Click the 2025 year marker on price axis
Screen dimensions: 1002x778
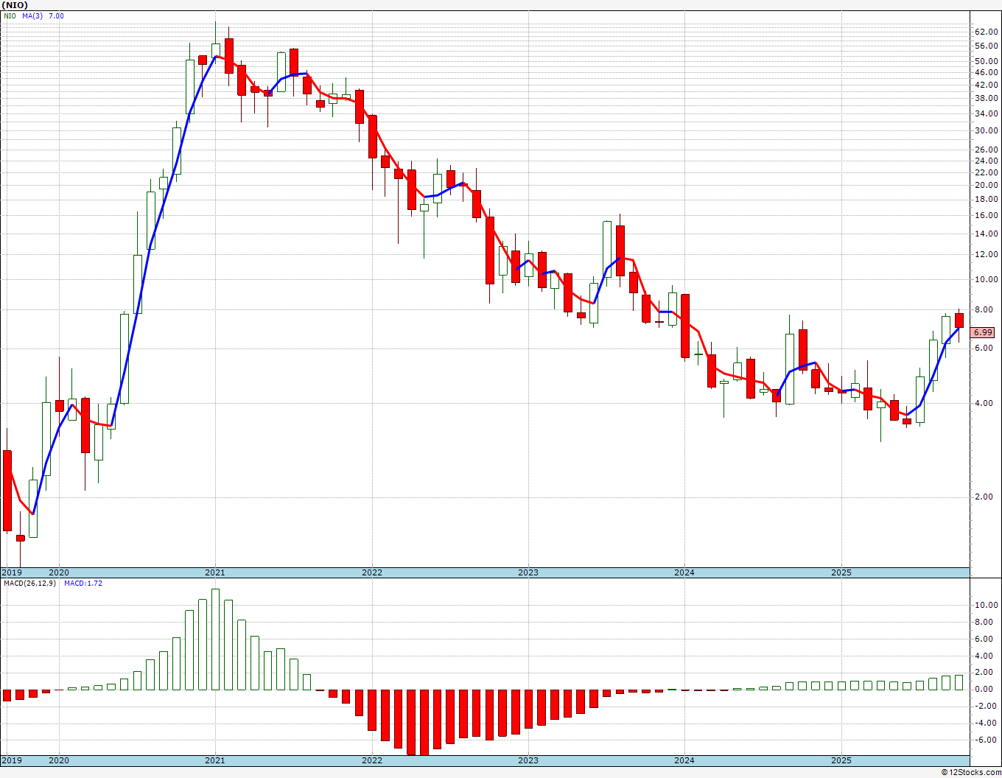[x=841, y=572]
